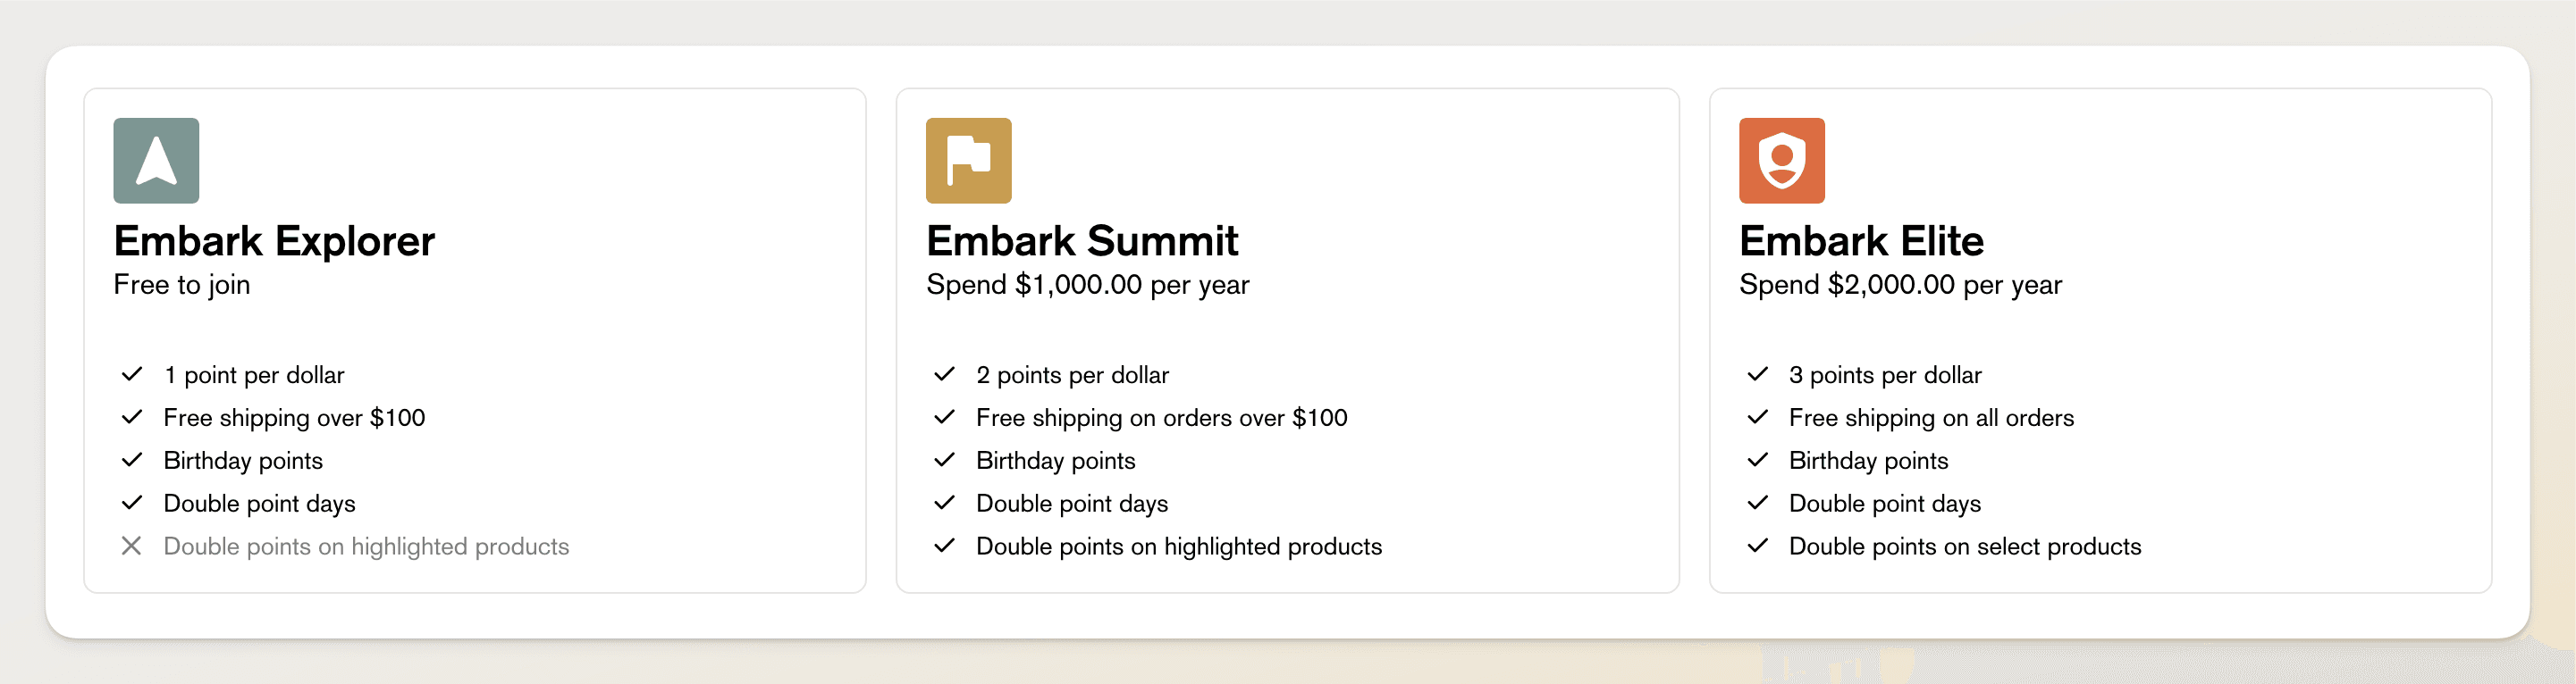The height and width of the screenshot is (684, 2576).
Task: Click the X mark beside highlighted products
Action: pyautogui.click(x=131, y=546)
